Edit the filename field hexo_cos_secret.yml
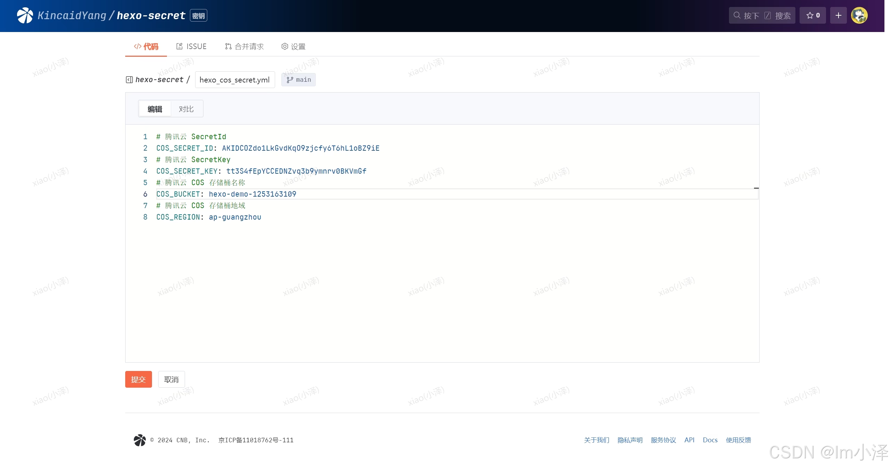890x467 pixels. coord(235,80)
